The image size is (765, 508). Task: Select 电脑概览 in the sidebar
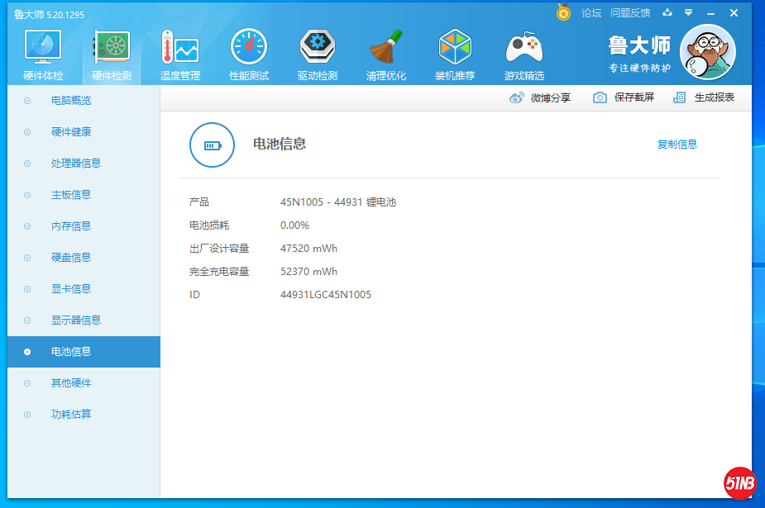pos(71,101)
